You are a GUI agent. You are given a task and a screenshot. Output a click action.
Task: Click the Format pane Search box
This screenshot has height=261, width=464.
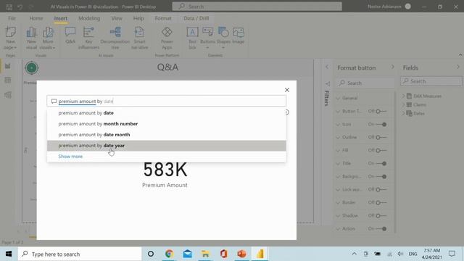click(365, 83)
